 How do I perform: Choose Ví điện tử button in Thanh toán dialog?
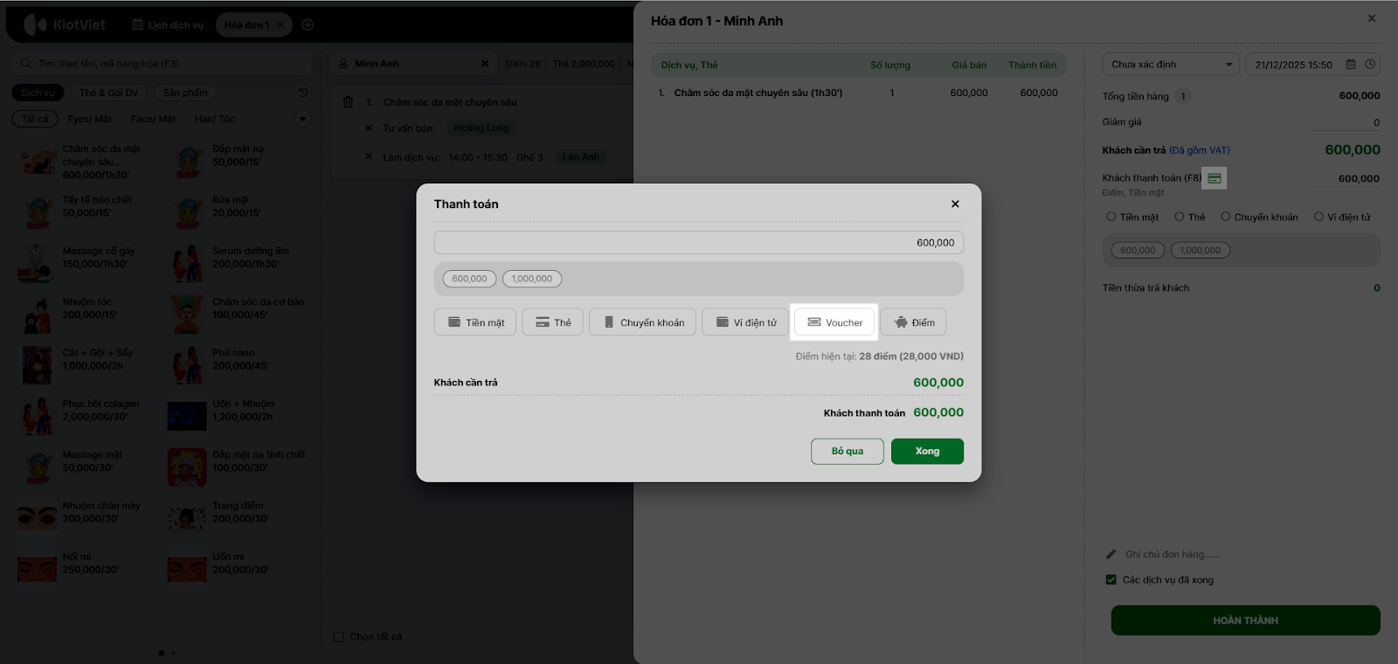click(x=745, y=322)
